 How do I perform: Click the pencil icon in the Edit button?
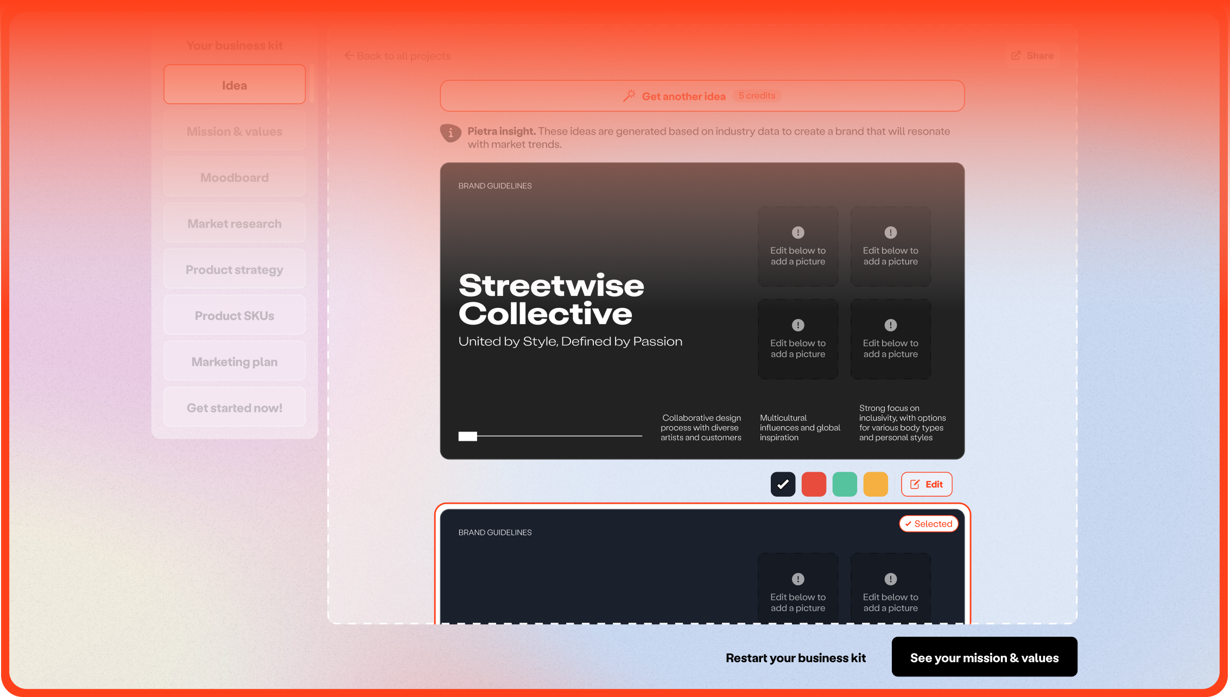pos(915,484)
